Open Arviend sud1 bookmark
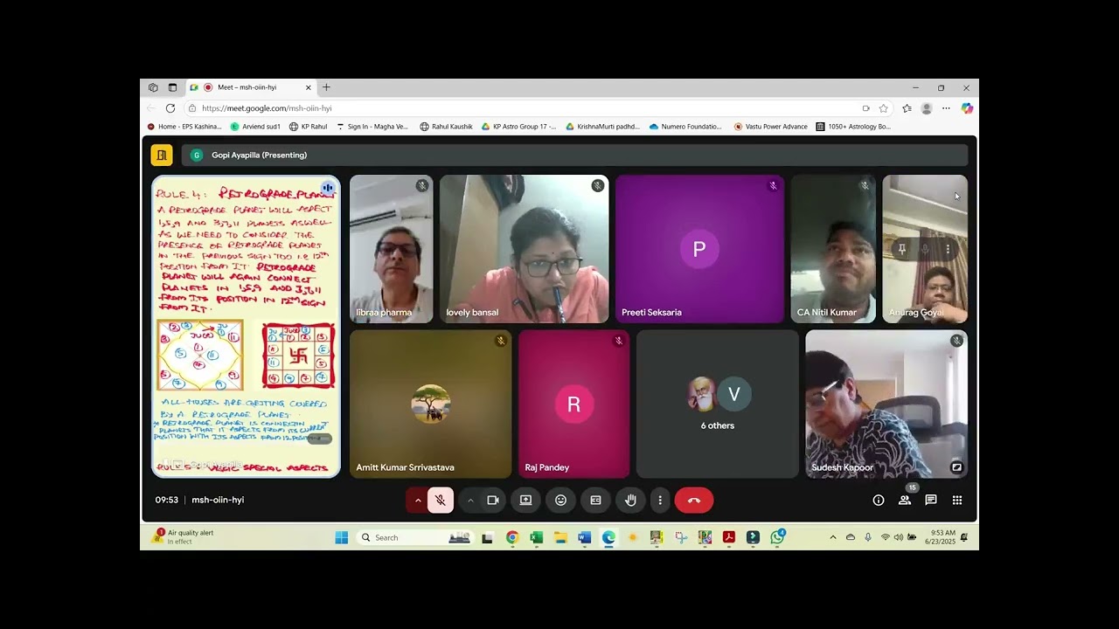This screenshot has width=1119, height=629. 255,127
